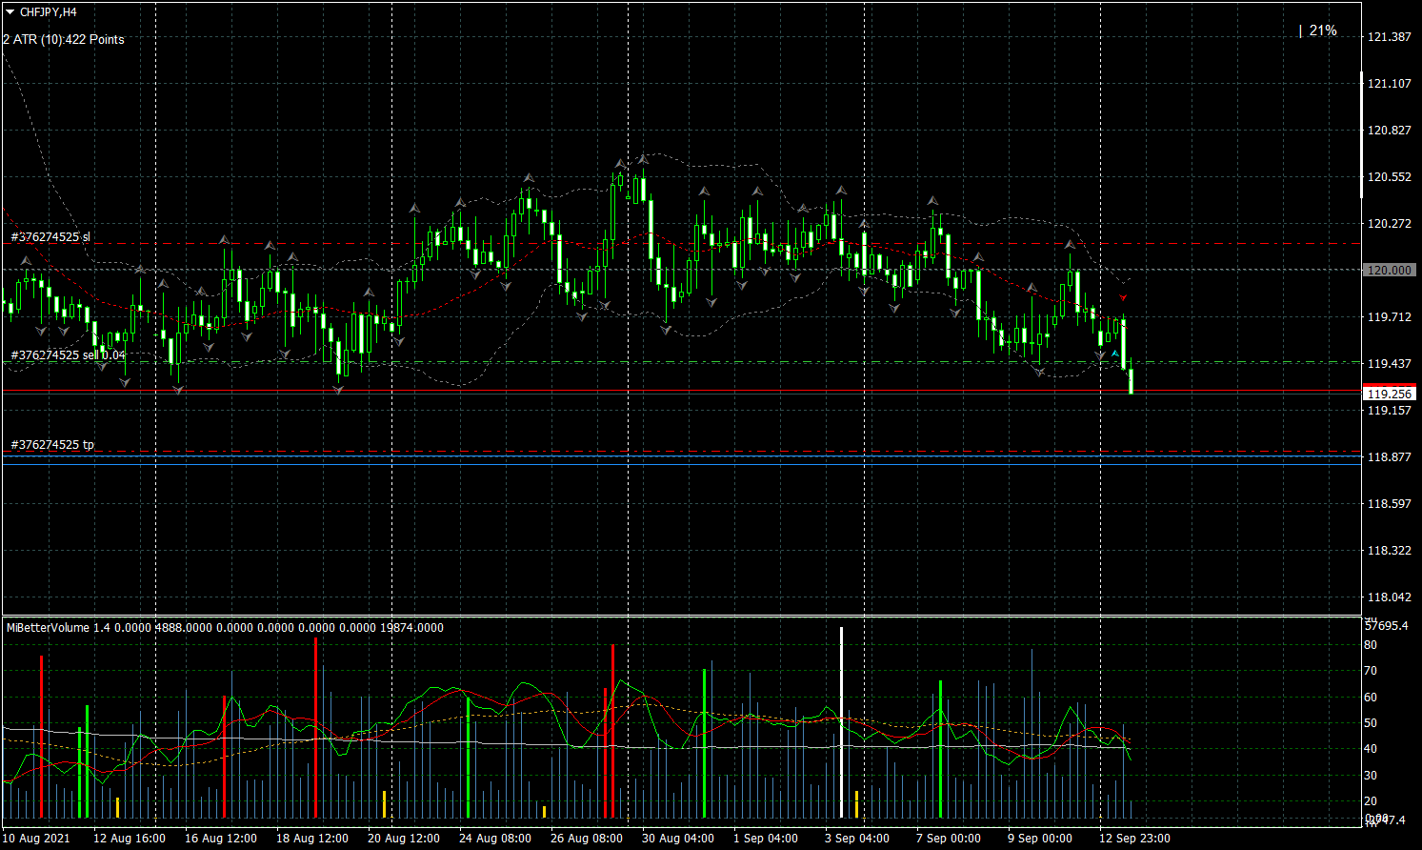Select the #376274525 sl order label
This screenshot has height=850, width=1422.
(x=50, y=237)
